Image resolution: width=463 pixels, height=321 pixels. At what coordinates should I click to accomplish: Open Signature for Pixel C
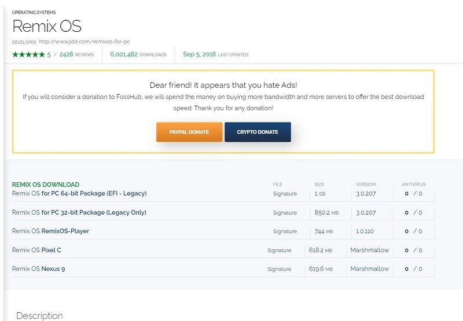coord(279,250)
